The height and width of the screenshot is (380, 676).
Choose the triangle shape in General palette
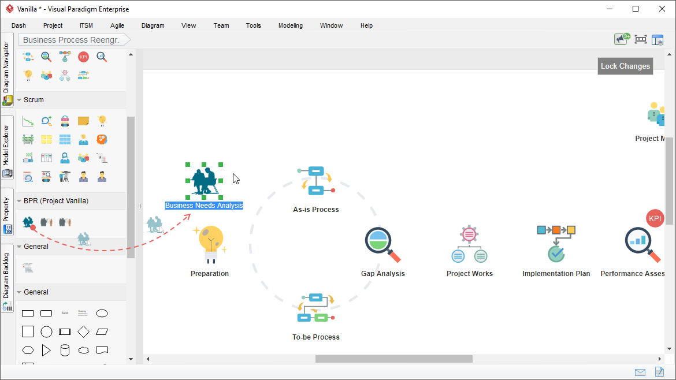tap(46, 351)
